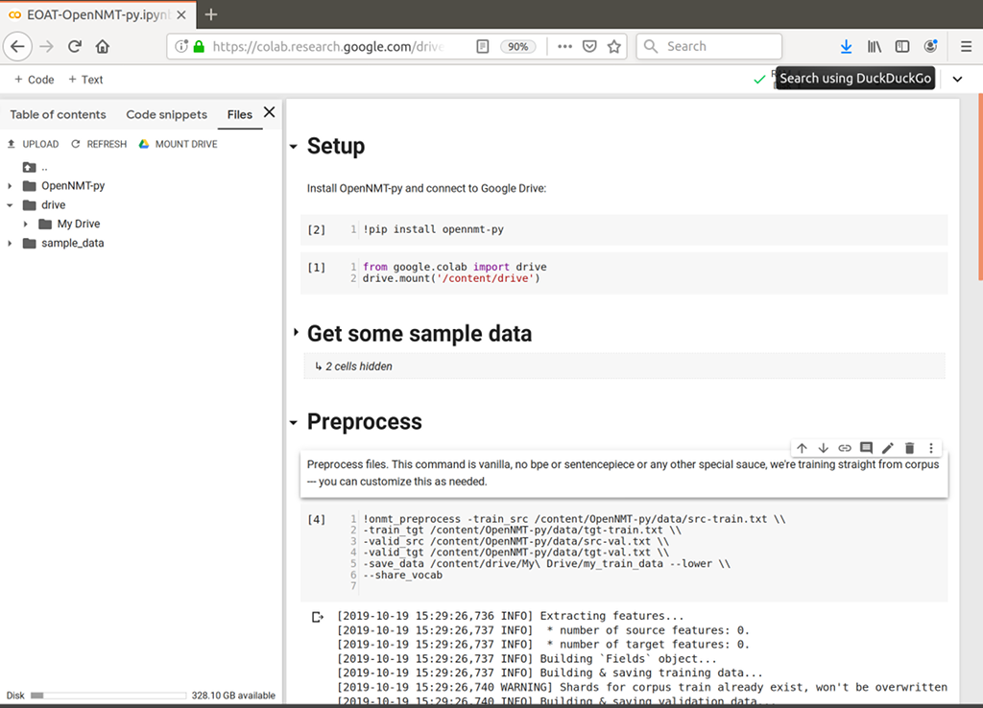This screenshot has width=983, height=708.
Task: Add a comment using the comment icon
Action: pos(867,448)
